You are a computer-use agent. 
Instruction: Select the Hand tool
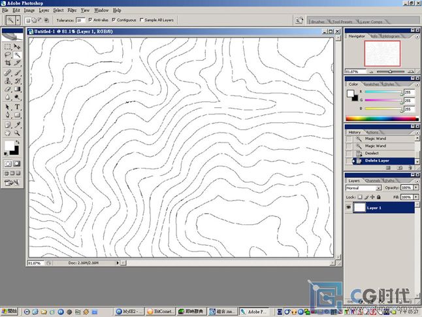(x=8, y=133)
